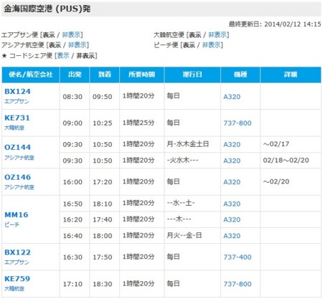Open flight MM16 link
323x299 pixels.
coord(17,214)
